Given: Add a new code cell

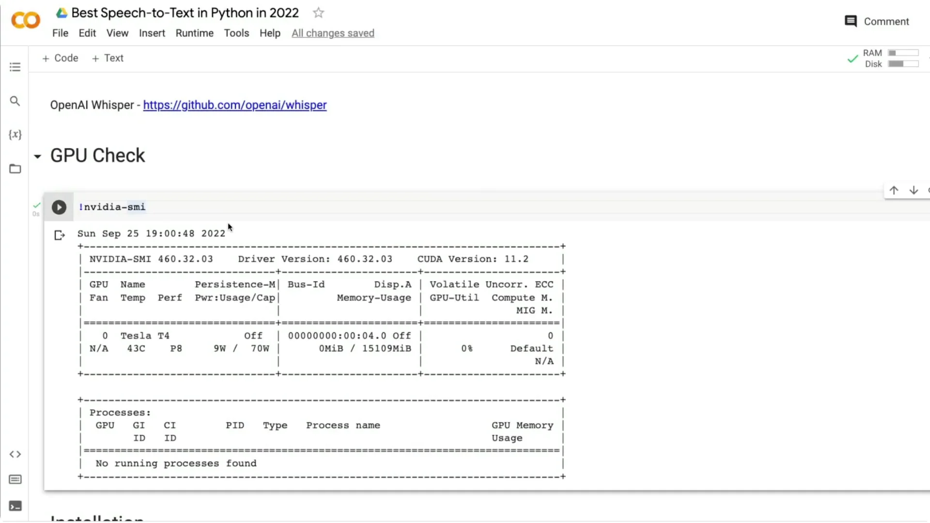Looking at the screenshot, I should (x=60, y=58).
